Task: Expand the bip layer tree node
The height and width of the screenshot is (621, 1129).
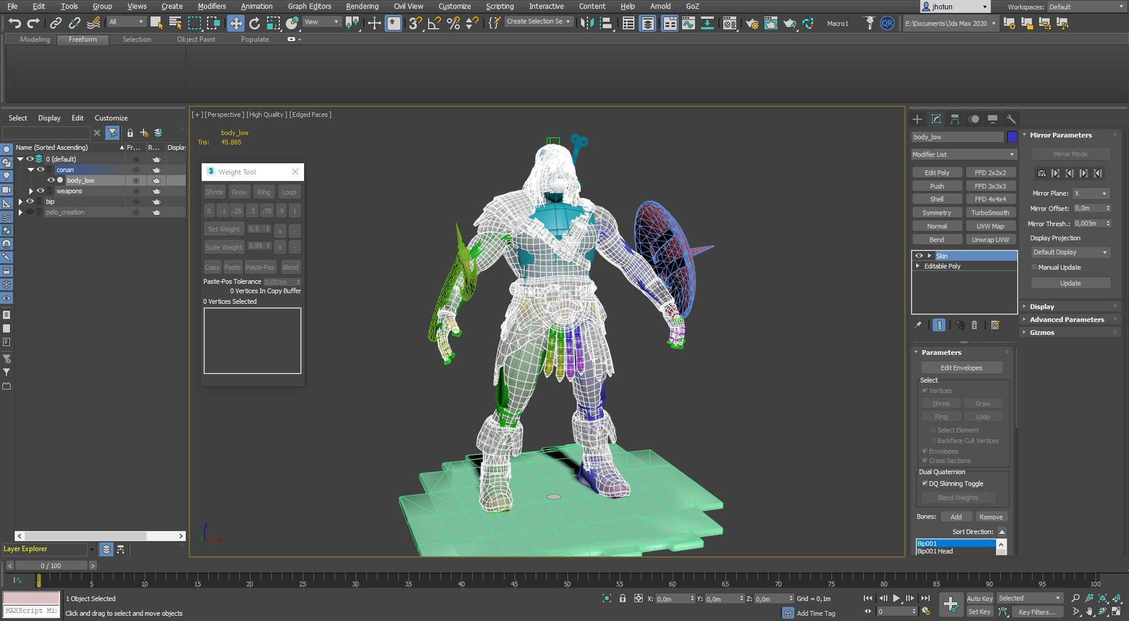Action: point(21,202)
